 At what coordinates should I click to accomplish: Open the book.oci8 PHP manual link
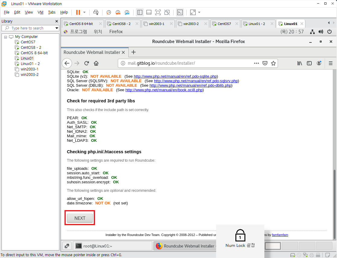[164, 90]
